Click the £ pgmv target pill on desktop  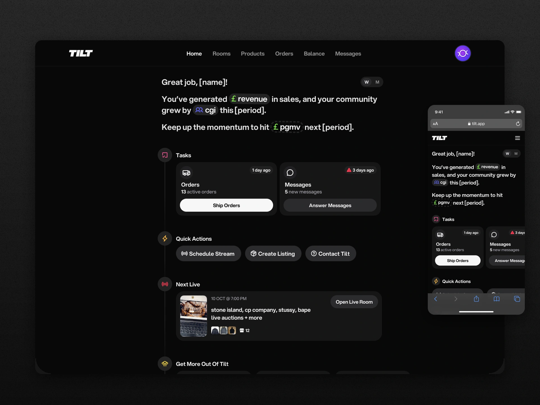point(287,127)
